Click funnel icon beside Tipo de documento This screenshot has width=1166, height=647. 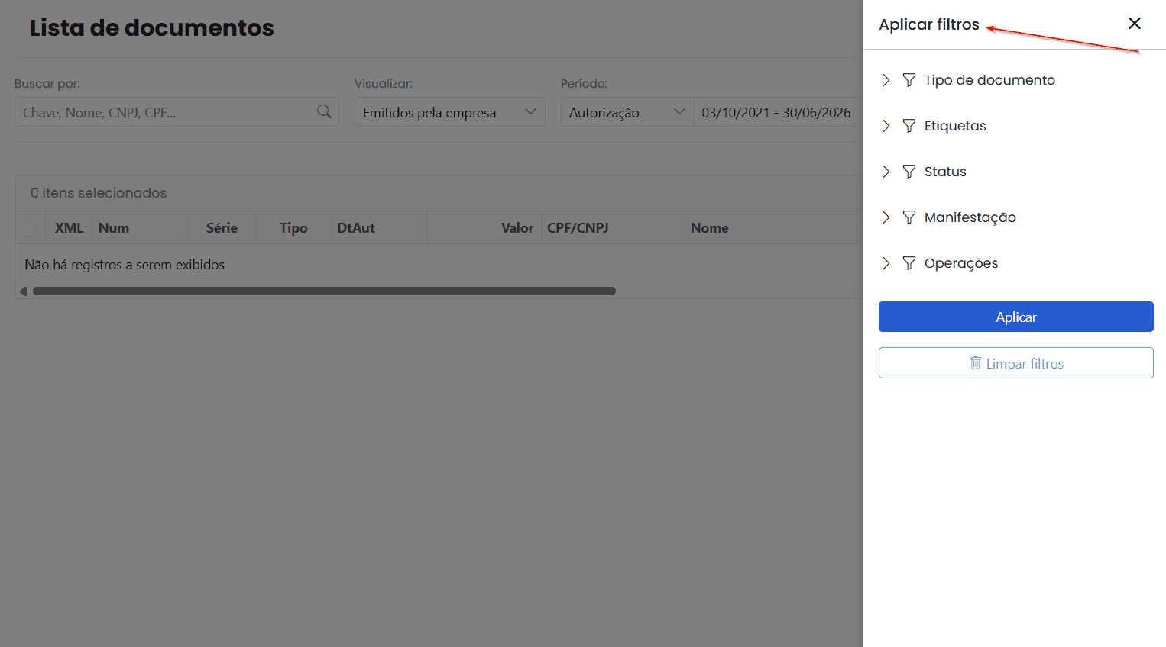(909, 80)
